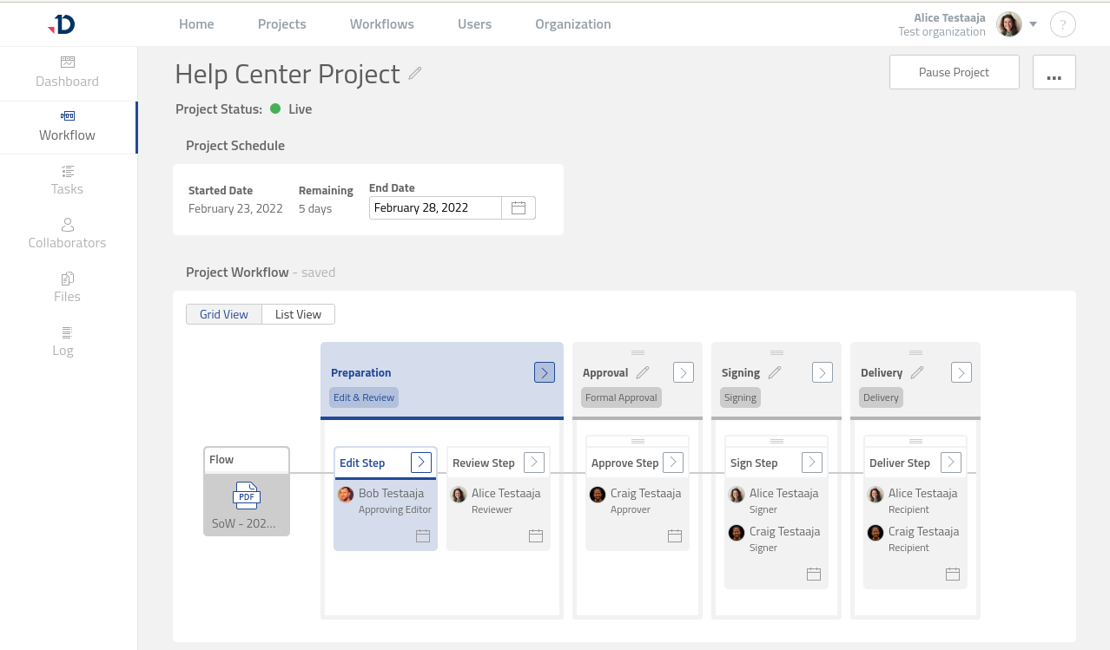The width and height of the screenshot is (1110, 650).
Task: Click the calendar icon in Edit Step card
Action: coord(423,535)
